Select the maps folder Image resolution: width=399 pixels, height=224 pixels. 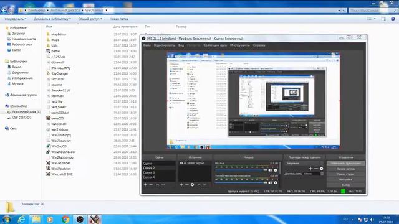pos(55,40)
